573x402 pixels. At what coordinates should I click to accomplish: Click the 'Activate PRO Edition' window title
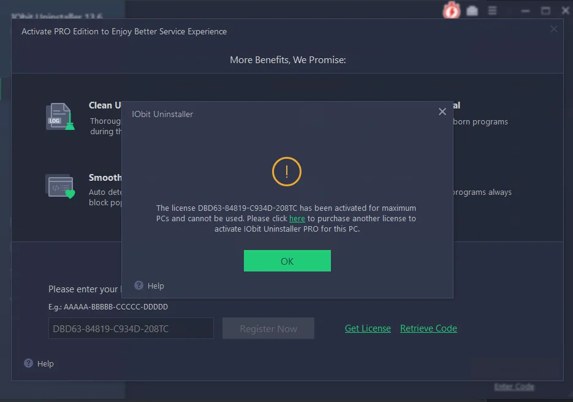pos(124,31)
